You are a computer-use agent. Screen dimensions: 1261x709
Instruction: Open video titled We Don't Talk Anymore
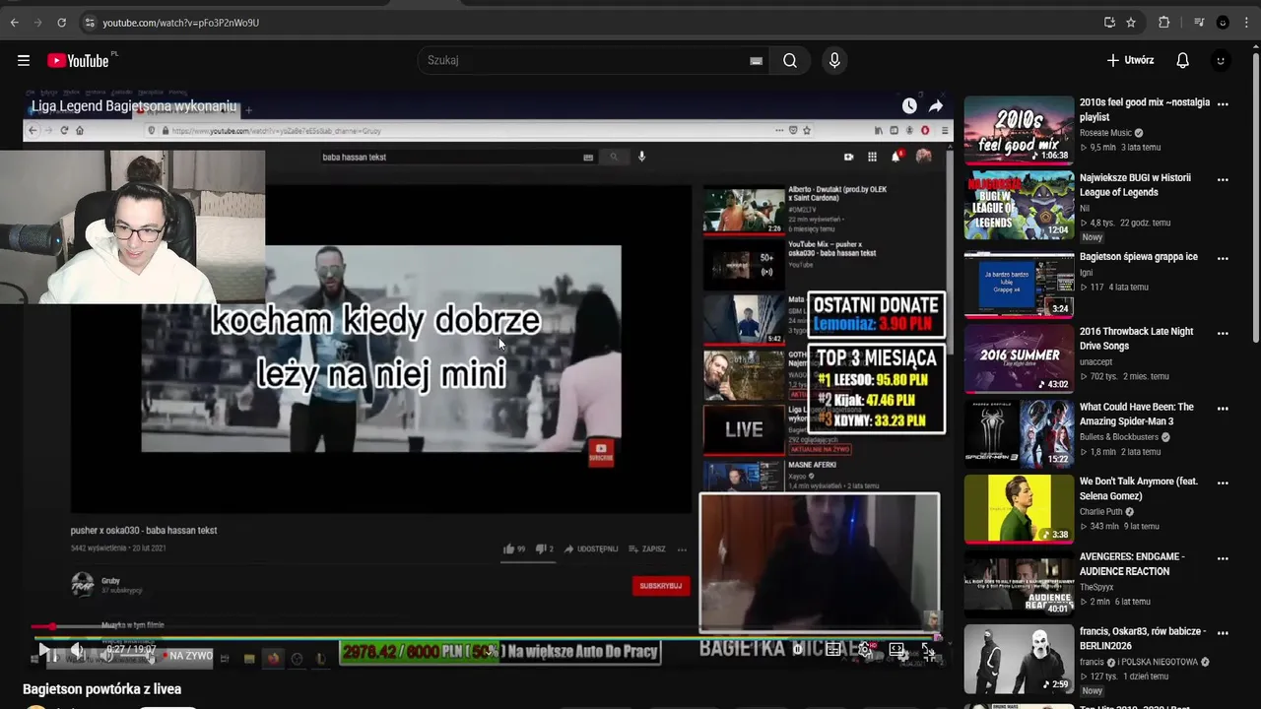(1139, 488)
